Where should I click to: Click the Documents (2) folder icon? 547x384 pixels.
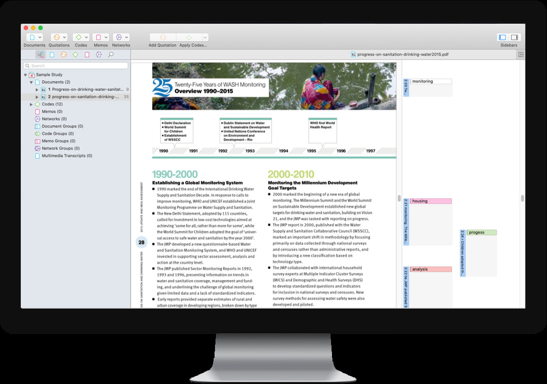pos(37,82)
